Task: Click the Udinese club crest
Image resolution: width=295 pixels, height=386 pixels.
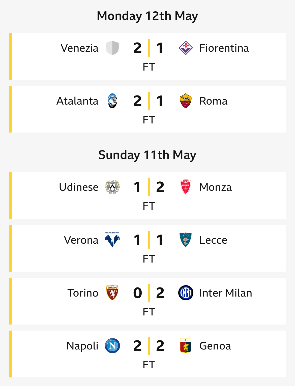Action: (112, 187)
